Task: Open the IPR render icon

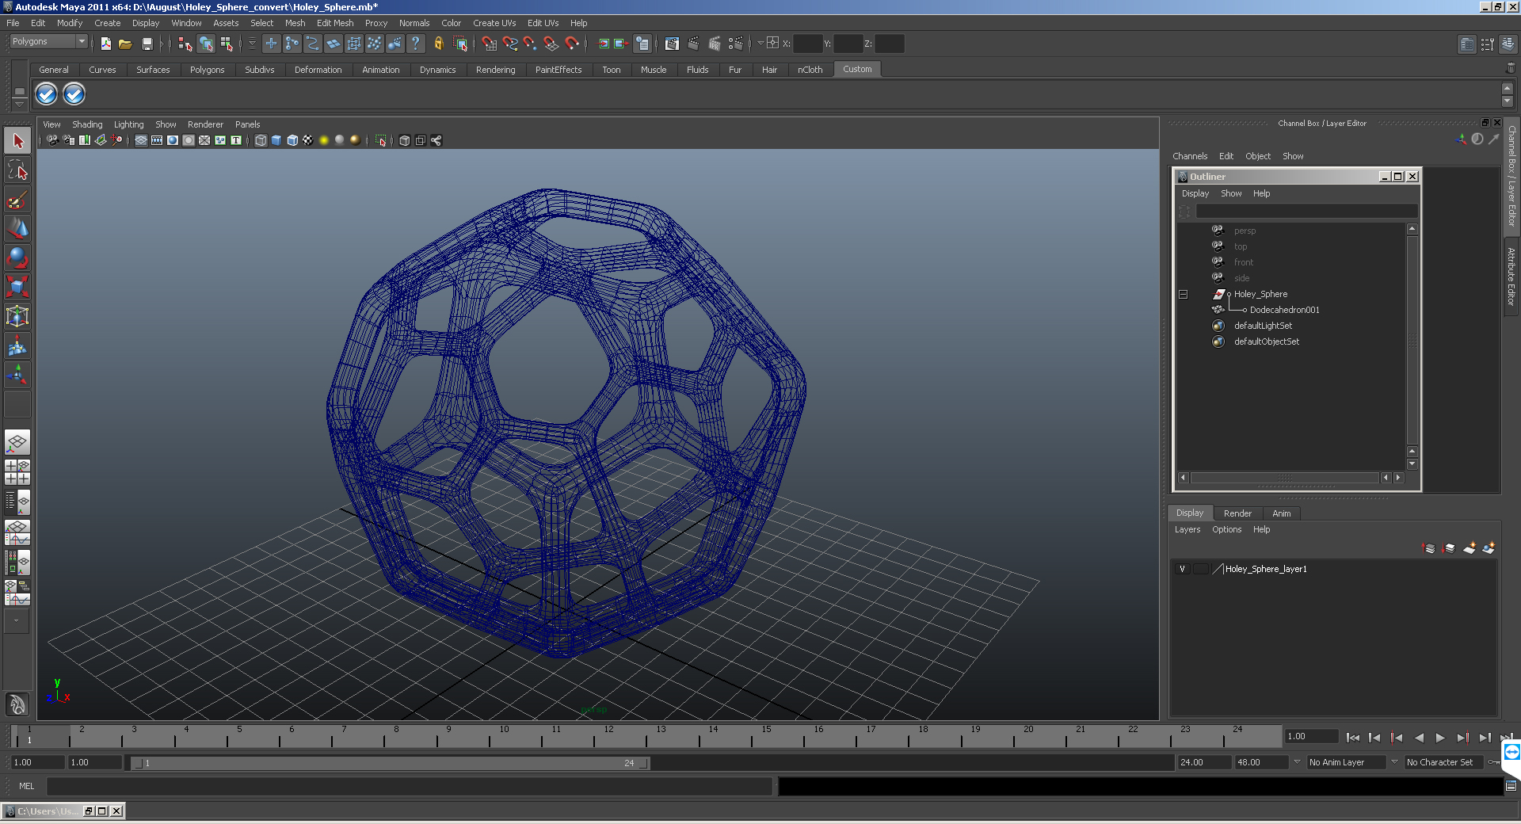Action: (x=714, y=44)
